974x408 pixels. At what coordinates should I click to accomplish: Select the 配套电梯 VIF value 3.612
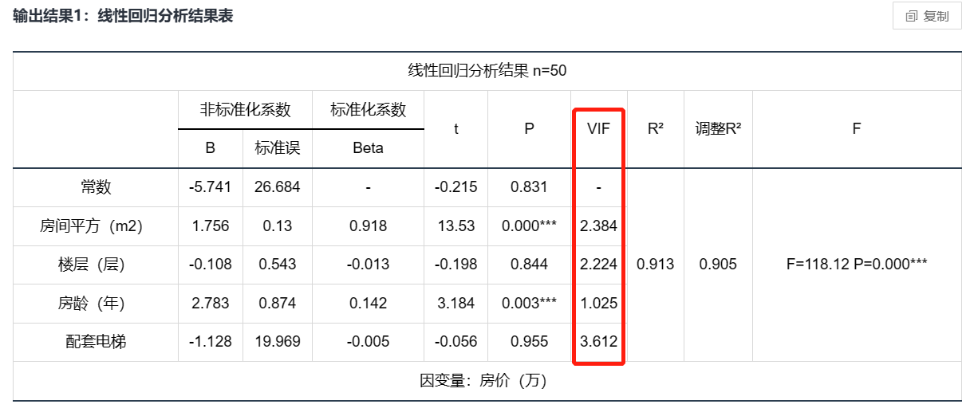tap(598, 341)
